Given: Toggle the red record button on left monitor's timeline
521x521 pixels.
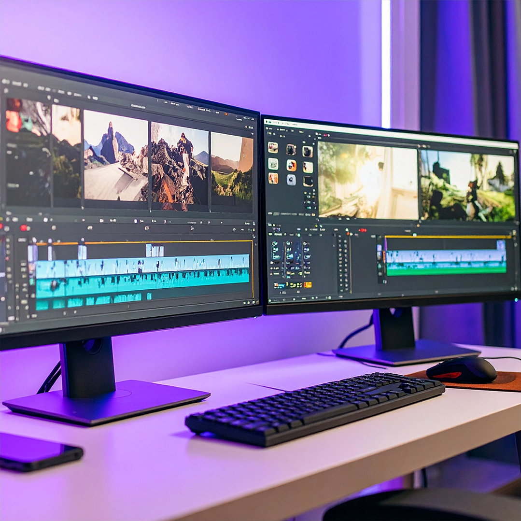Looking at the screenshot, I should pos(23,227).
